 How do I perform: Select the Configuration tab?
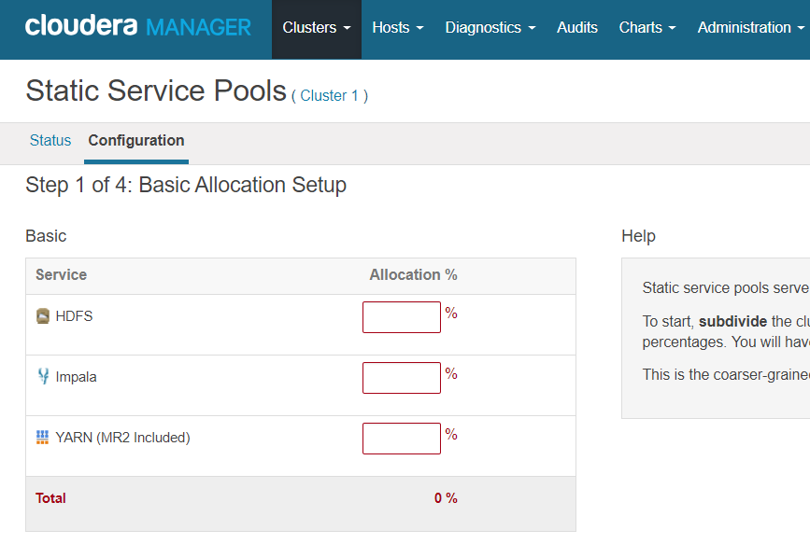pos(135,140)
